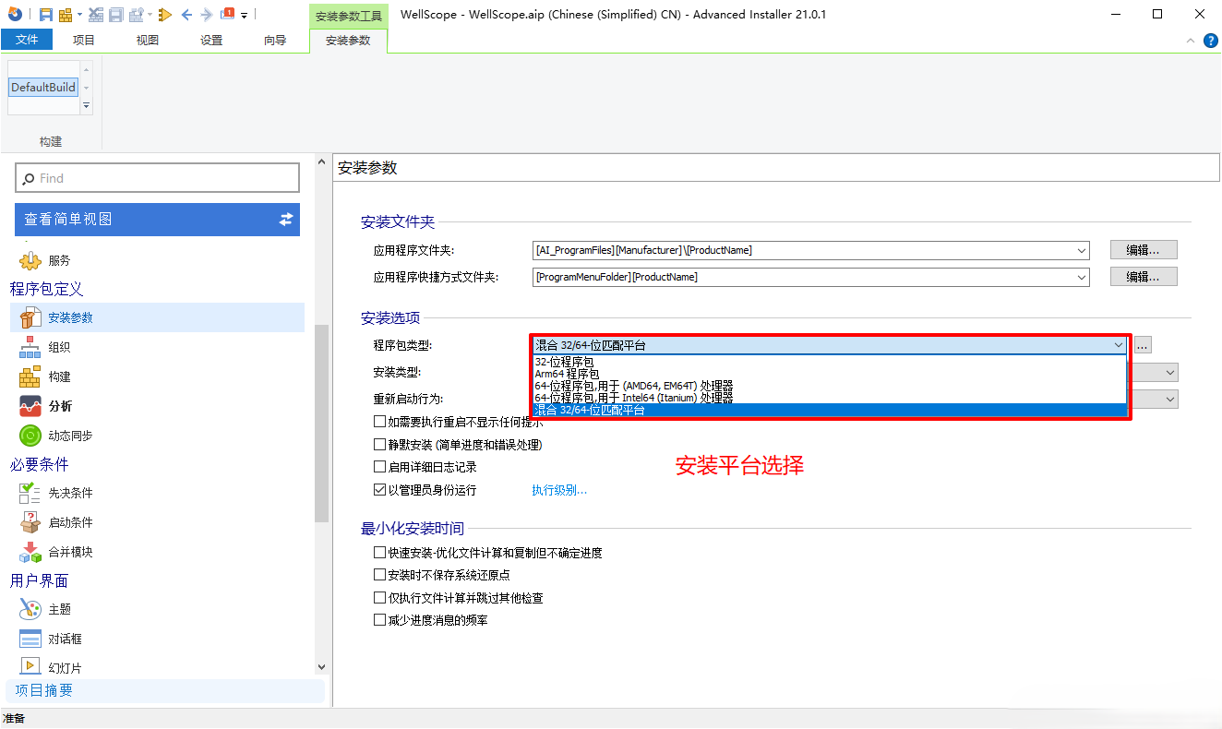Enable 如需要执行重启不显示任何提示 checkbox
The image size is (1222, 729).
pyautogui.click(x=379, y=422)
